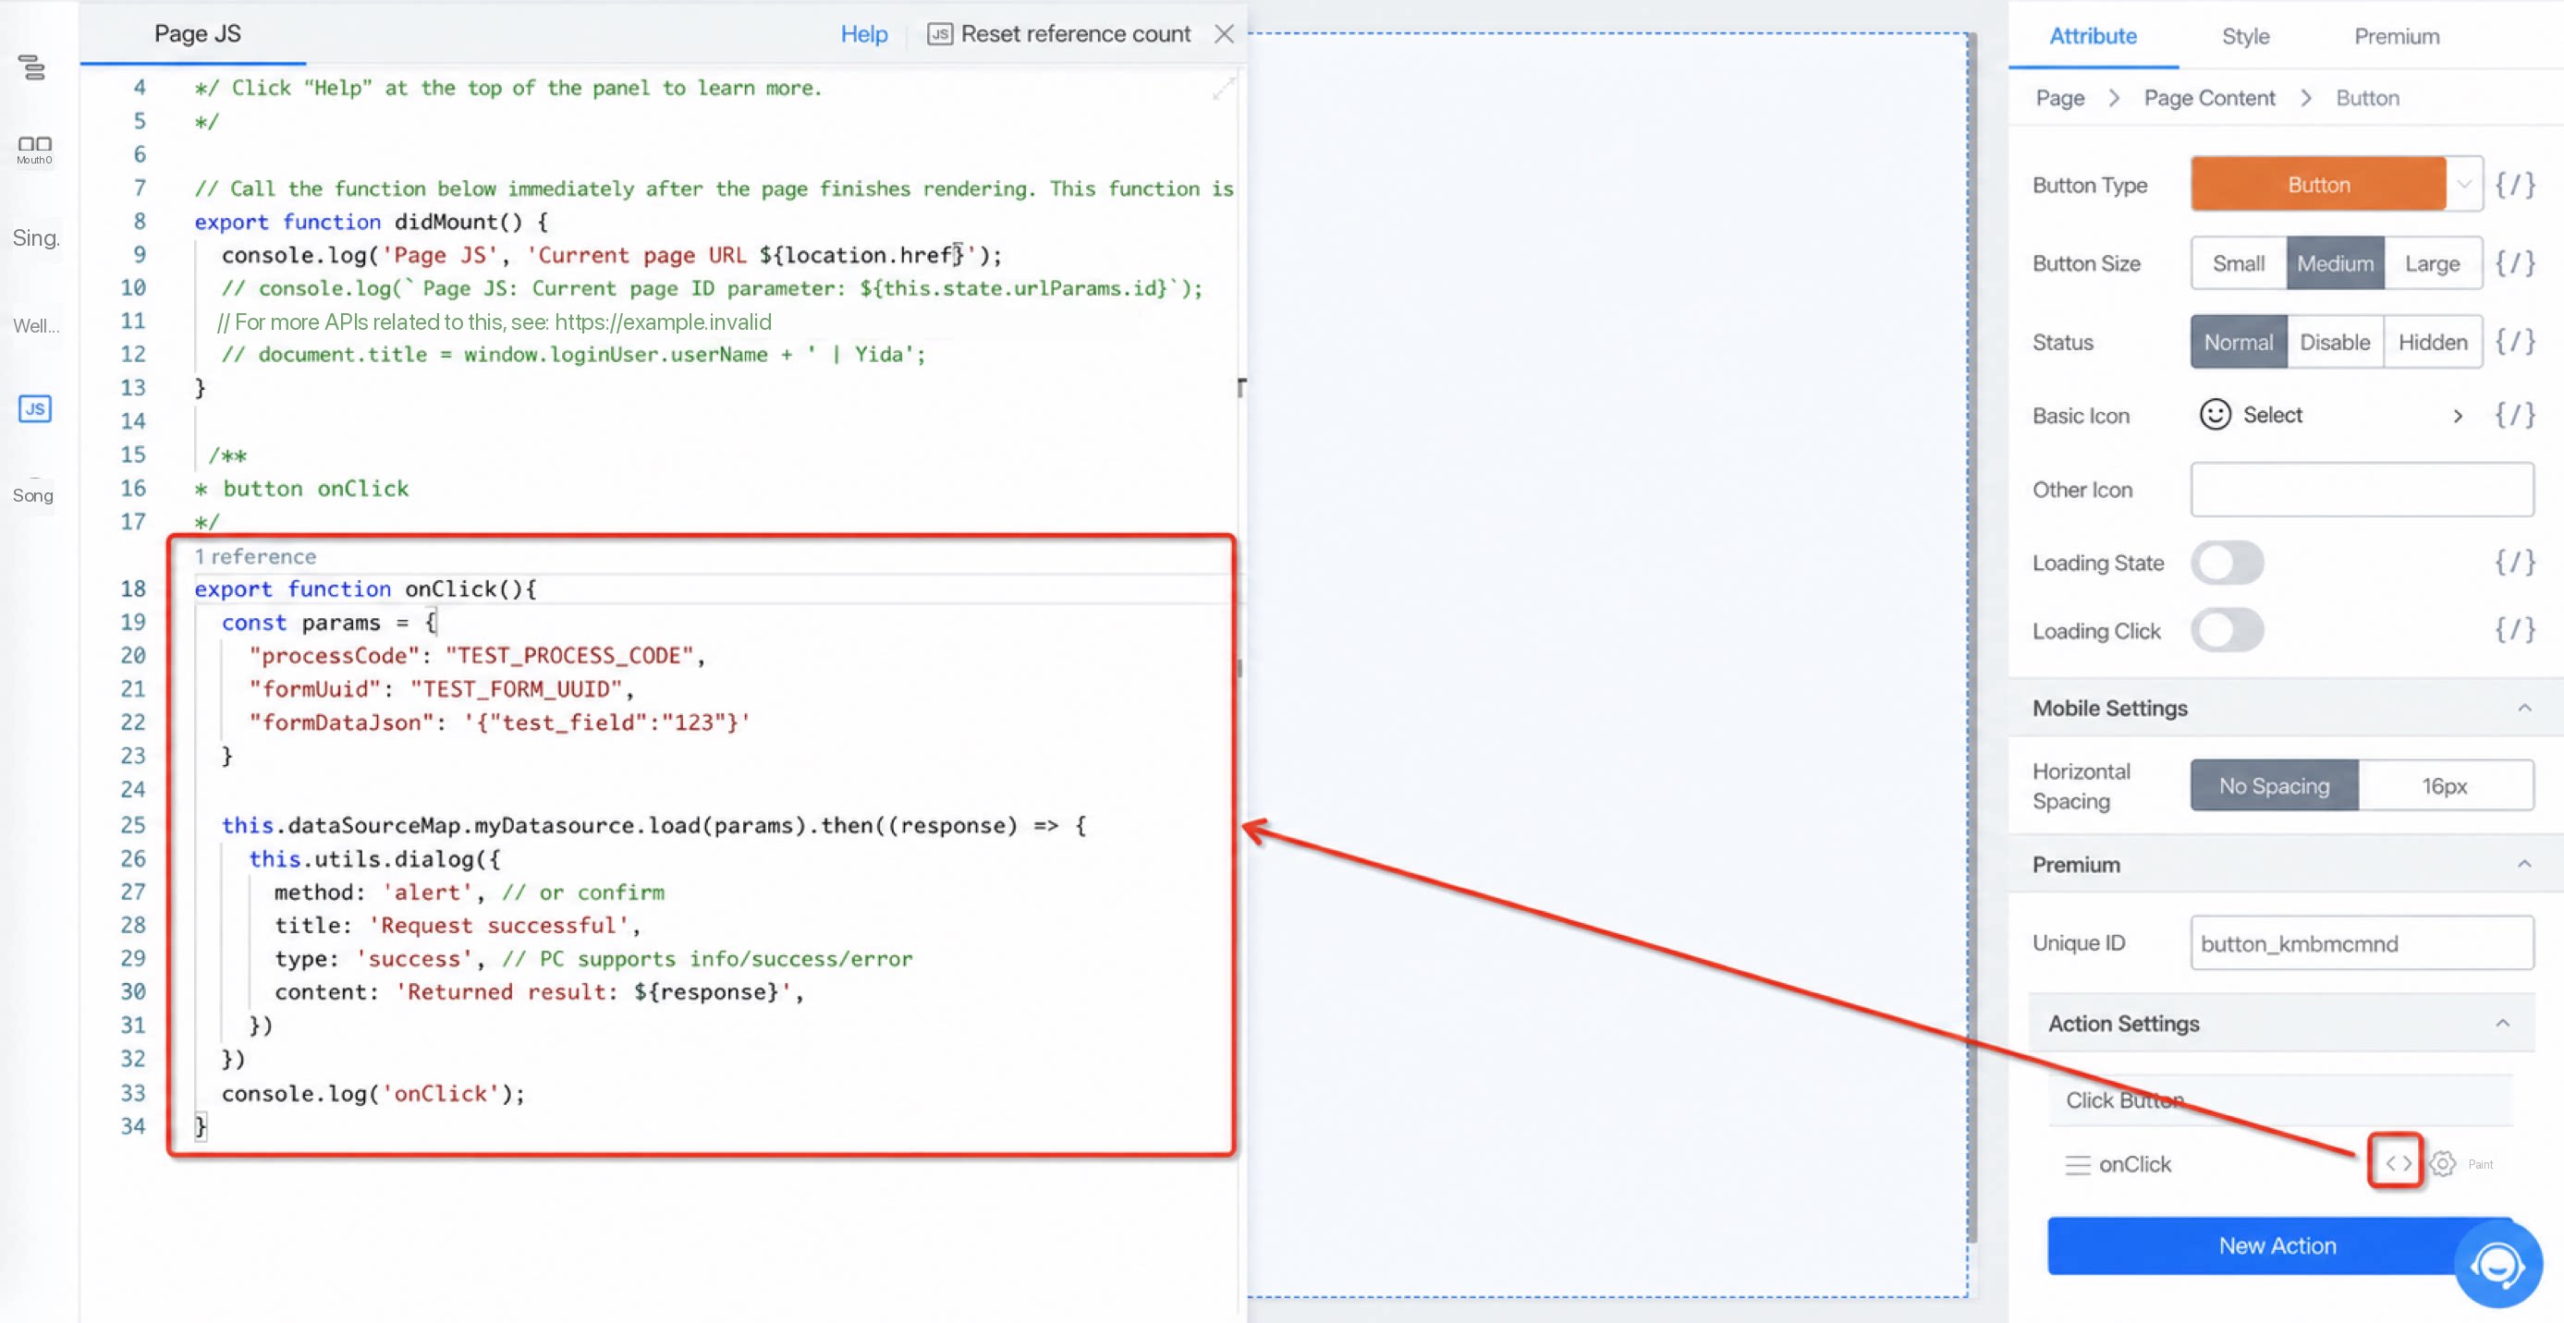Open the Button Type dropdown arrow
2564x1323 pixels.
click(x=2463, y=184)
